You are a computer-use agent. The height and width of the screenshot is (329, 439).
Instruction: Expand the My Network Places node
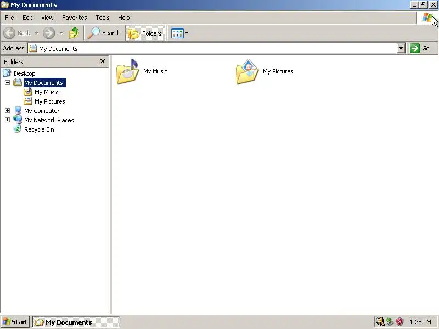tap(7, 120)
